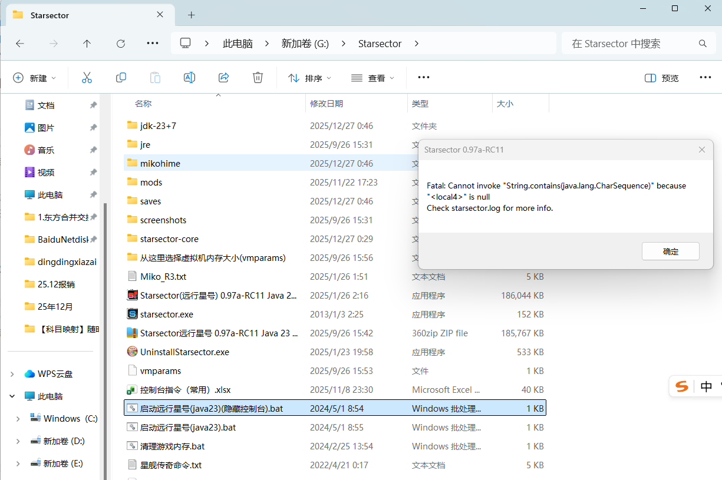The image size is (722, 480).
Task: Click the Cut scissors icon in toolbar
Action: pyautogui.click(x=87, y=78)
